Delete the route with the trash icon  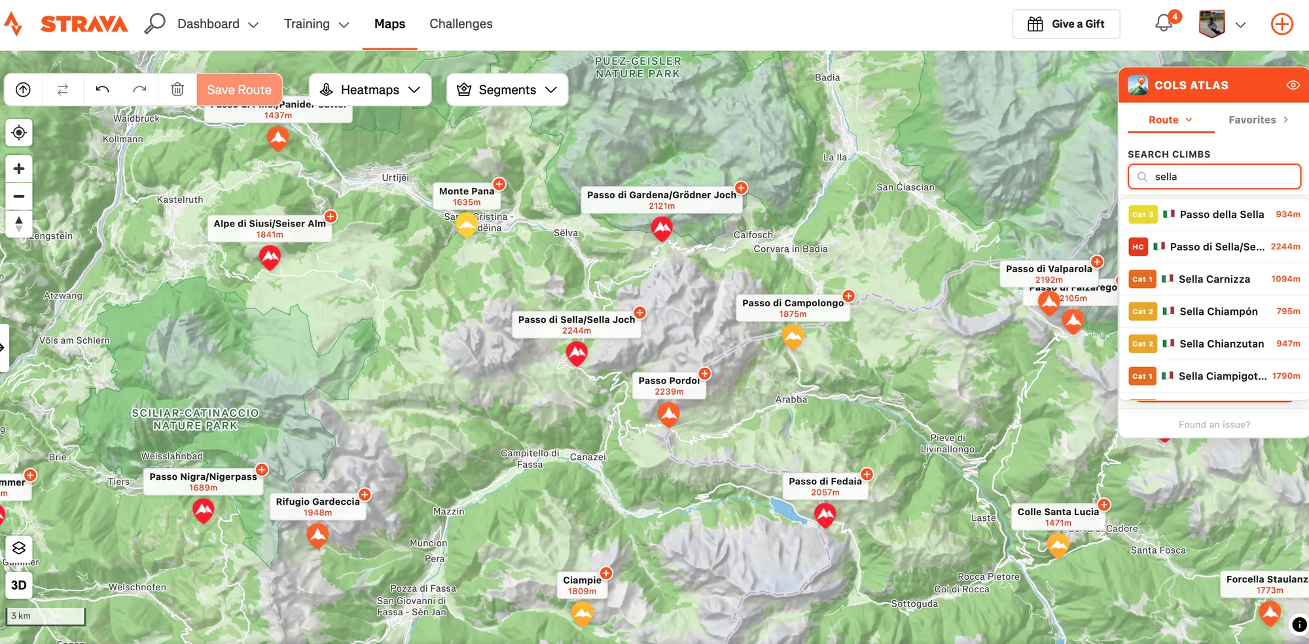point(177,90)
